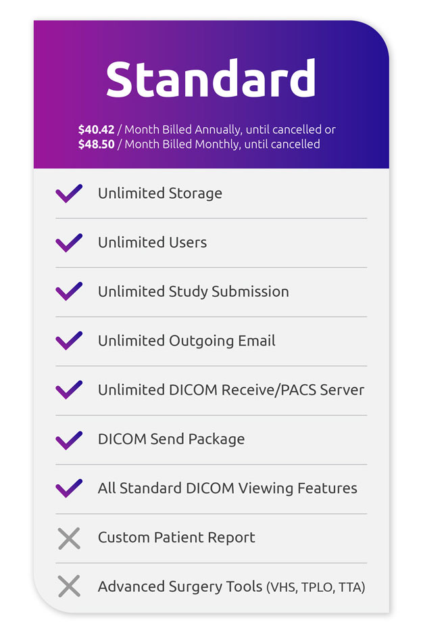This screenshot has height=633, width=421.
Task: Click the Unlimited Outgoing Email label
Action: [x=187, y=341]
